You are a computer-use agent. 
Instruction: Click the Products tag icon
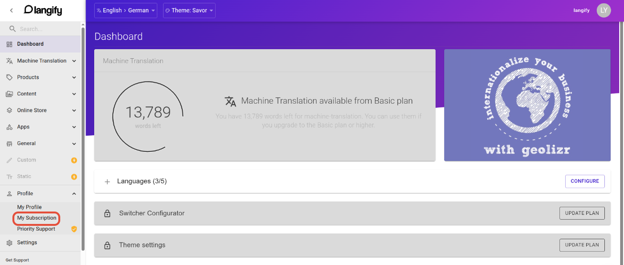pyautogui.click(x=9, y=77)
